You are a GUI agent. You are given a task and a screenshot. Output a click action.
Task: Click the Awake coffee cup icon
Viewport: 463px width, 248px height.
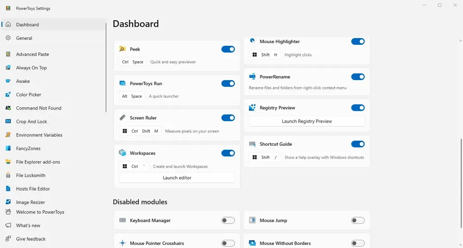pos(8,81)
